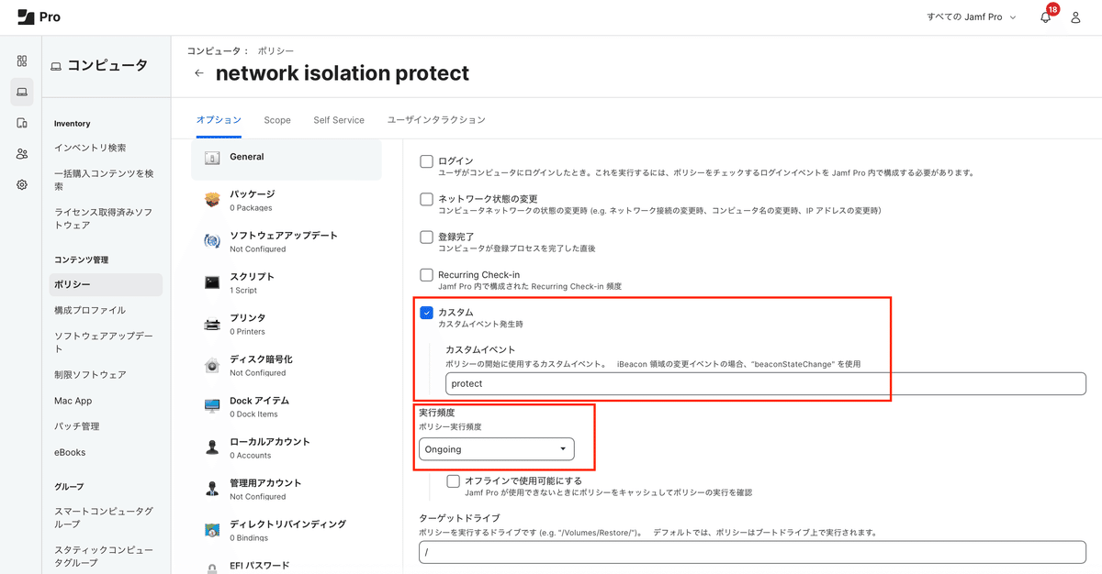This screenshot has height=574, width=1102.
Task: Open user account profile icon
Action: click(1076, 17)
